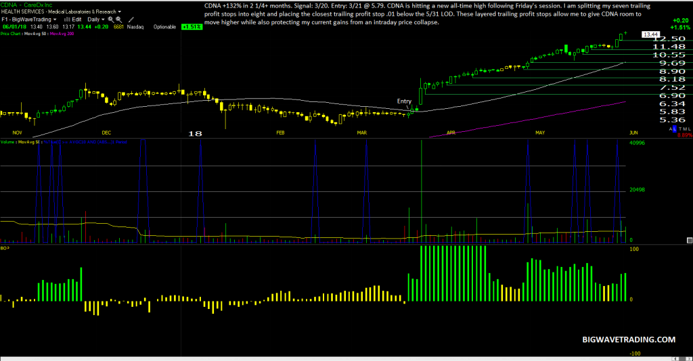Zoom in on the chart
This screenshot has height=361, width=693.
coord(111,20)
